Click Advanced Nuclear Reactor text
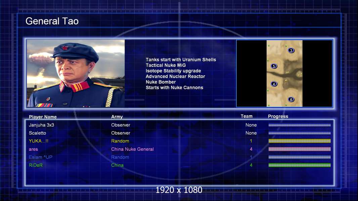Image resolution: width=358 pixels, height=201 pixels. 175,76
